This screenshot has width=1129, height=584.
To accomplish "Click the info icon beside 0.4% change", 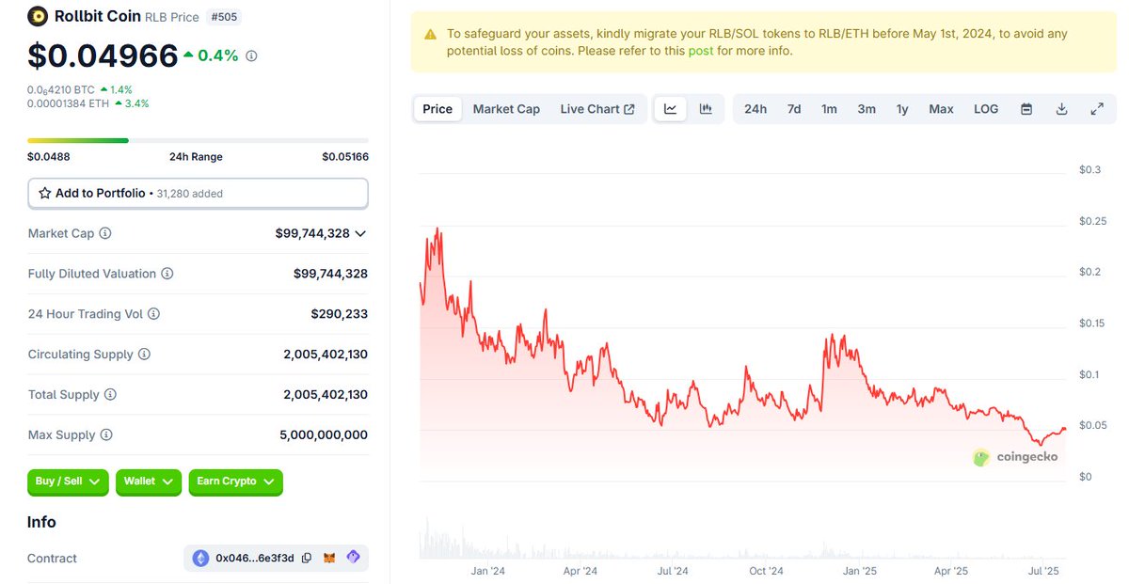I will tap(251, 56).
